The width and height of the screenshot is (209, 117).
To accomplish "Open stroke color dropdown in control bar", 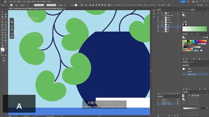I will pos(18,5).
